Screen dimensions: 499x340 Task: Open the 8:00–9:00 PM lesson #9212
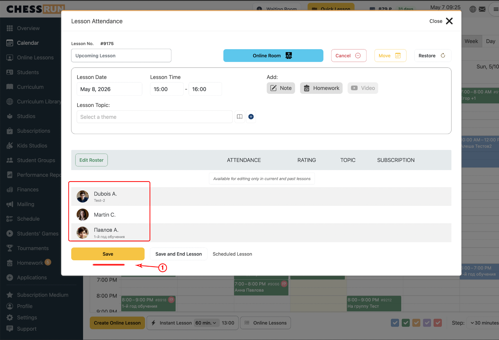coord(374,303)
